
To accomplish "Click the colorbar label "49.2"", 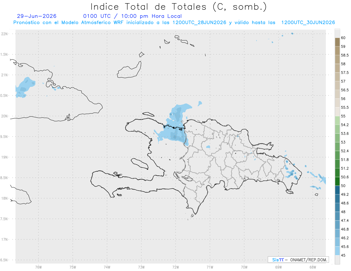I will (345, 194).
